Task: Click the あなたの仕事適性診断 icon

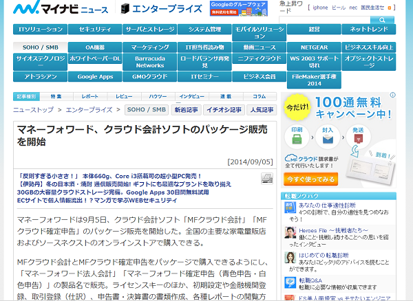Action: point(290,208)
